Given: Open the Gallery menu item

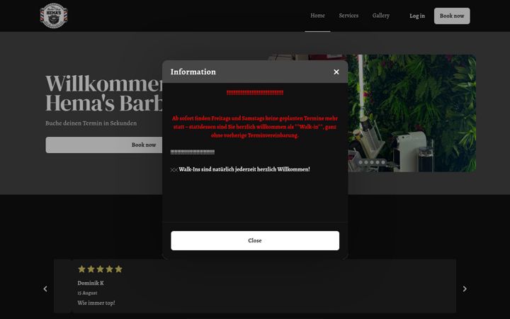Looking at the screenshot, I should [x=381, y=16].
